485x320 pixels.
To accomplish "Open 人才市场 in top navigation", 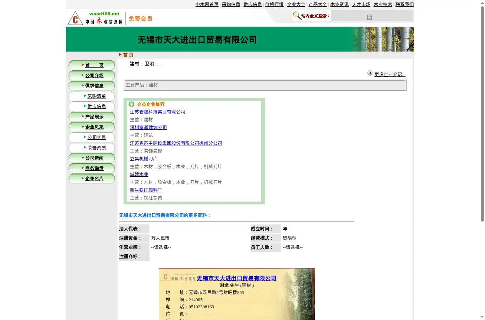I will (361, 5).
